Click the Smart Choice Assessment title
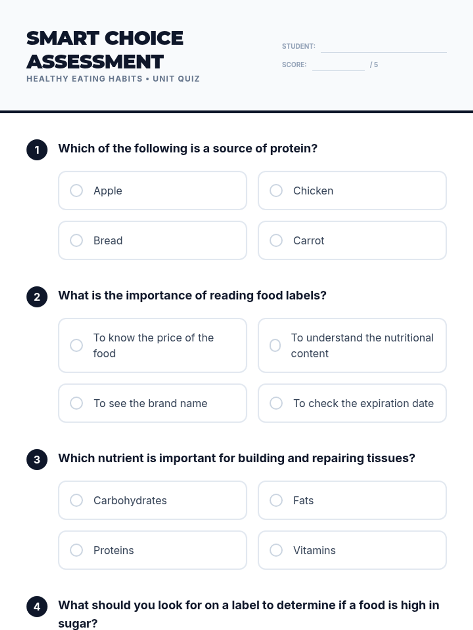 (x=105, y=50)
